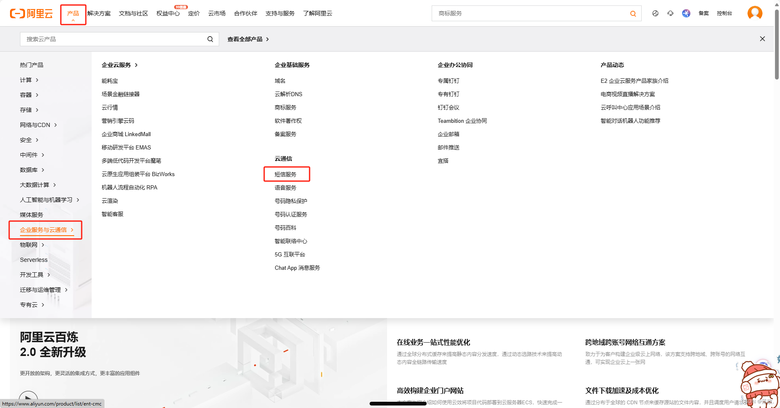Open 企业商城 LinkedMall link
The height and width of the screenshot is (408, 780).
pos(126,134)
